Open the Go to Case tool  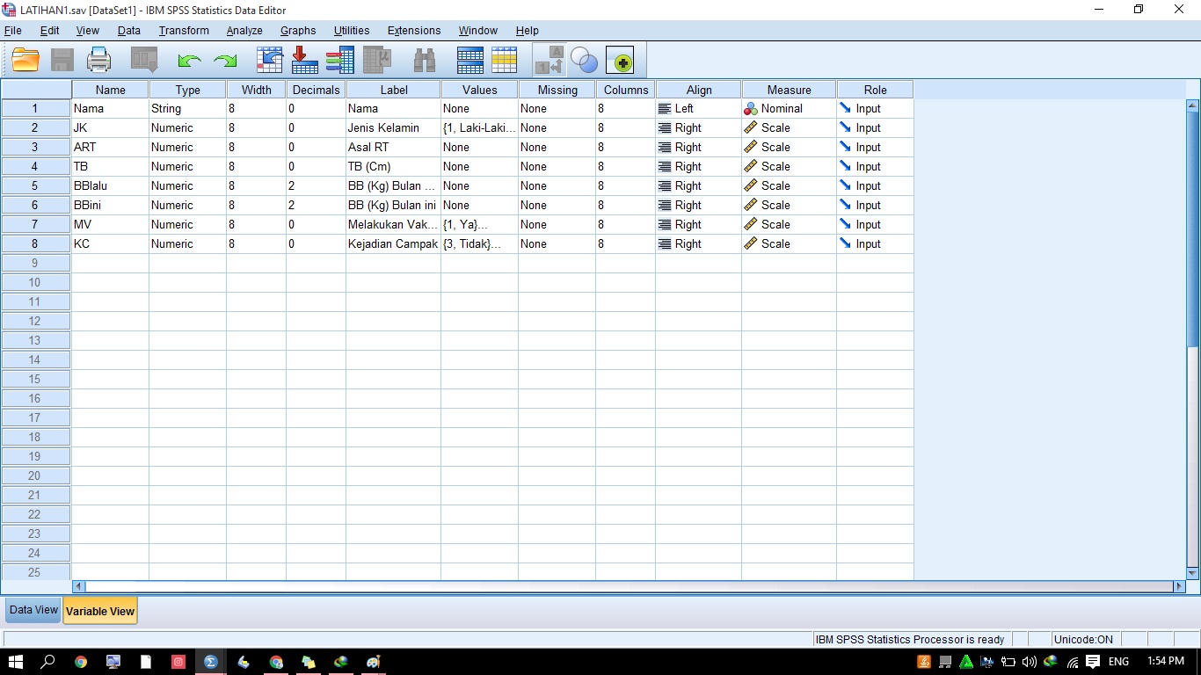click(x=270, y=60)
